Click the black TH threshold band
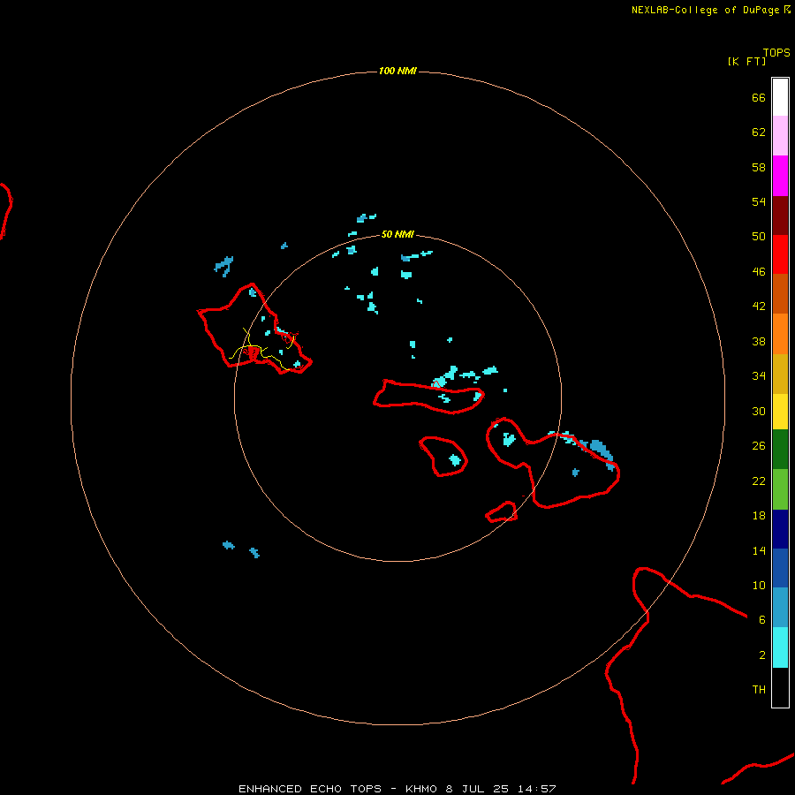The width and height of the screenshot is (795, 795). click(x=780, y=687)
